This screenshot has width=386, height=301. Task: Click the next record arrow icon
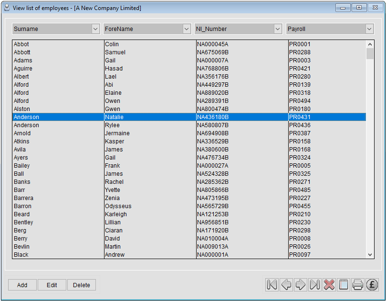coord(300,284)
